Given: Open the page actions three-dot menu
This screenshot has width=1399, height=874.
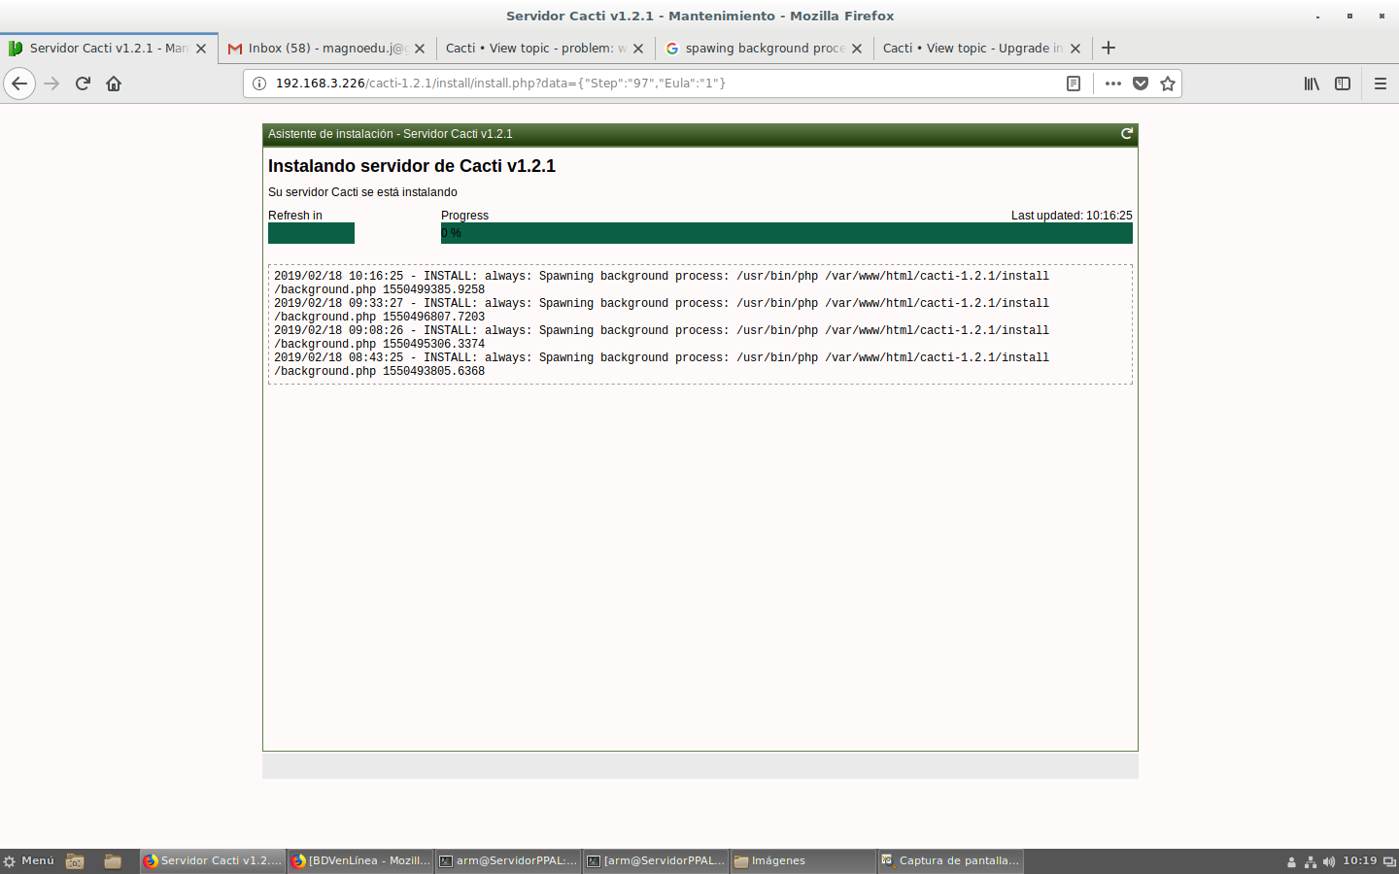Looking at the screenshot, I should click(x=1113, y=84).
